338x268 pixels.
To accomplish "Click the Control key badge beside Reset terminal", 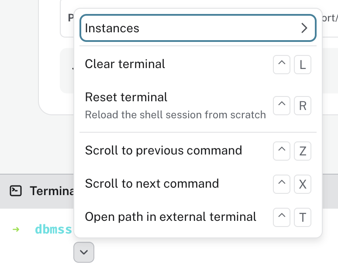I will click(282, 106).
